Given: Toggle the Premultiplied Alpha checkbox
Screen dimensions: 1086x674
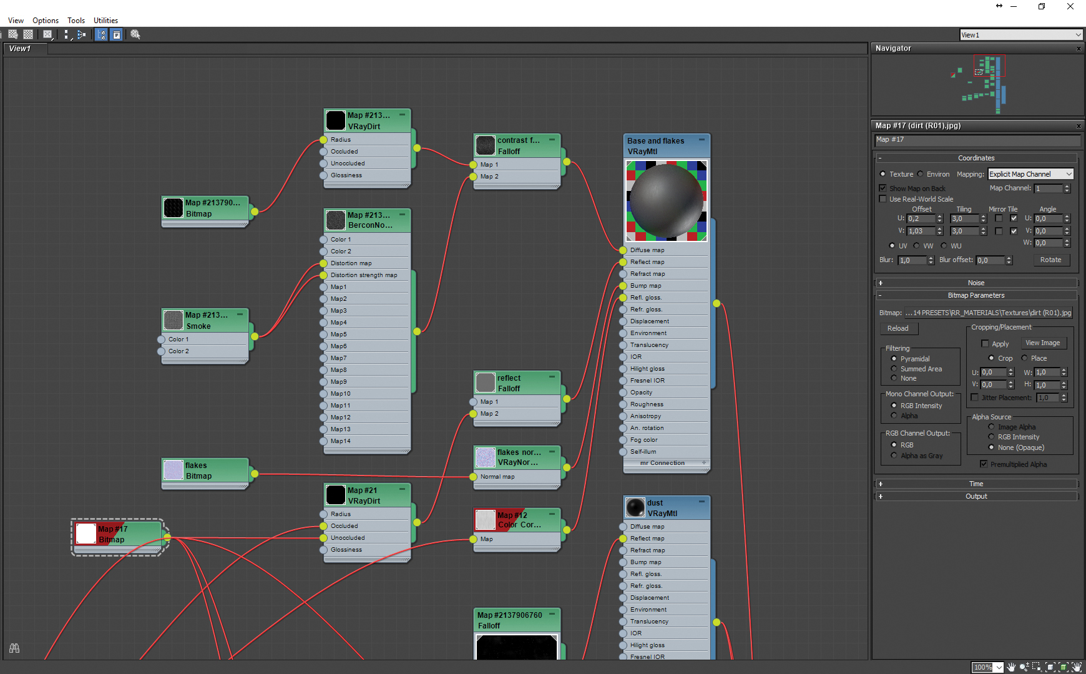Looking at the screenshot, I should pos(984,464).
